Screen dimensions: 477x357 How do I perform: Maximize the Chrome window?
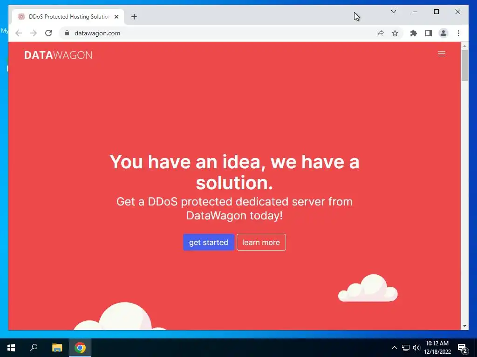[436, 12]
